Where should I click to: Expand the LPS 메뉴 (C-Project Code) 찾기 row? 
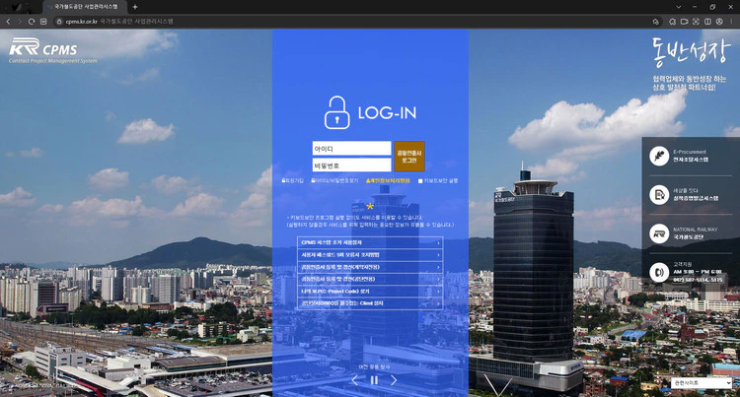coord(370,292)
